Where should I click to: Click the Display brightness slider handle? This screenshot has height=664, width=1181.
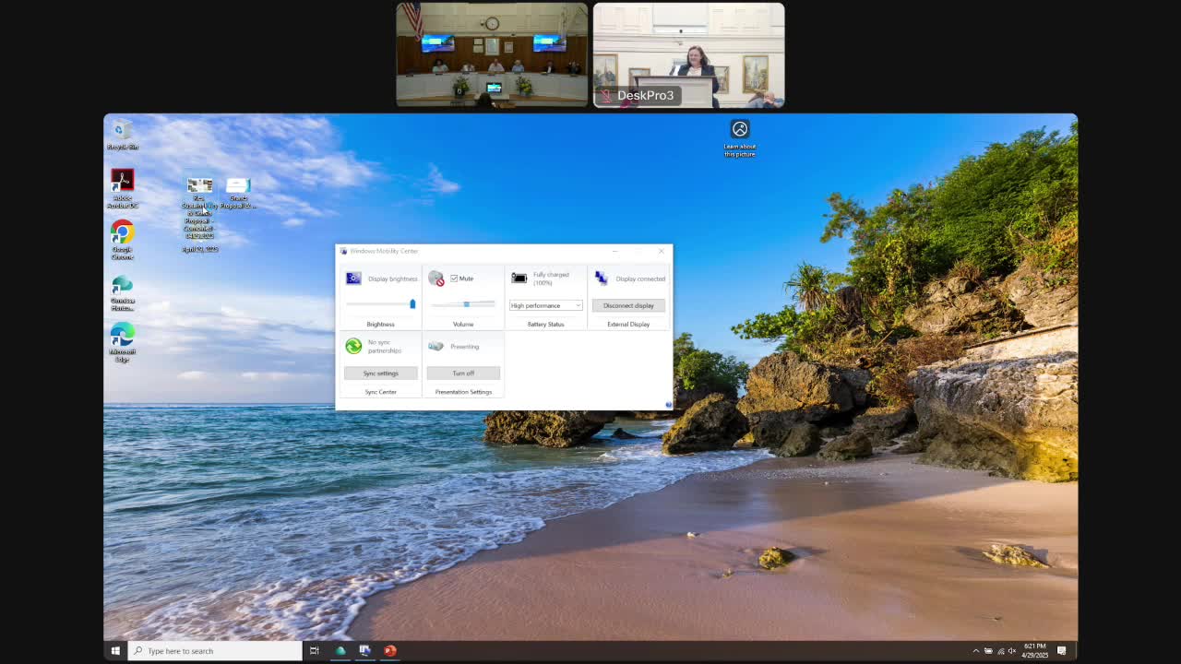click(x=412, y=303)
